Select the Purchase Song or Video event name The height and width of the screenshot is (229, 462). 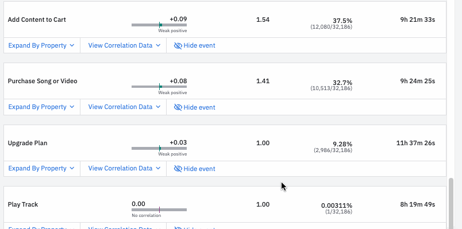click(43, 81)
